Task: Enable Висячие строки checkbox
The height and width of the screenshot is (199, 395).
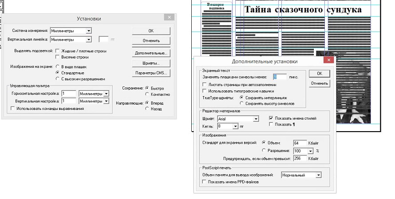Action: 57,57
